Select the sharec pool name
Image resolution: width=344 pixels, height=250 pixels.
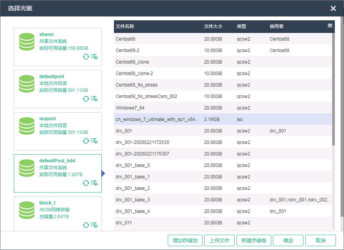click(x=47, y=34)
